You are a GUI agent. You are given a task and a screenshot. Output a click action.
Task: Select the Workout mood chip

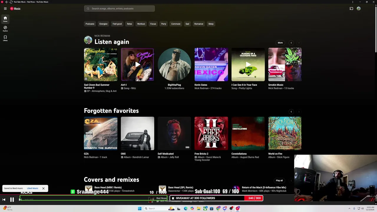coord(141,24)
